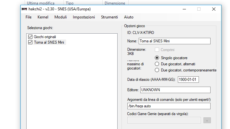230x129 pixels.
Task: Select Due giocatori, alternati option
Action: 157,64
